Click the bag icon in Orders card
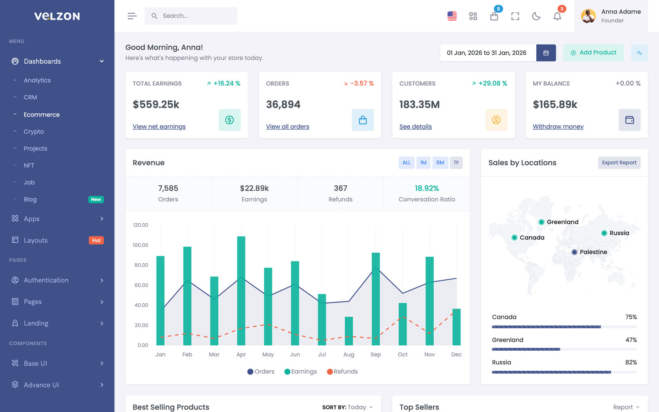The image size is (659, 412). [x=362, y=120]
